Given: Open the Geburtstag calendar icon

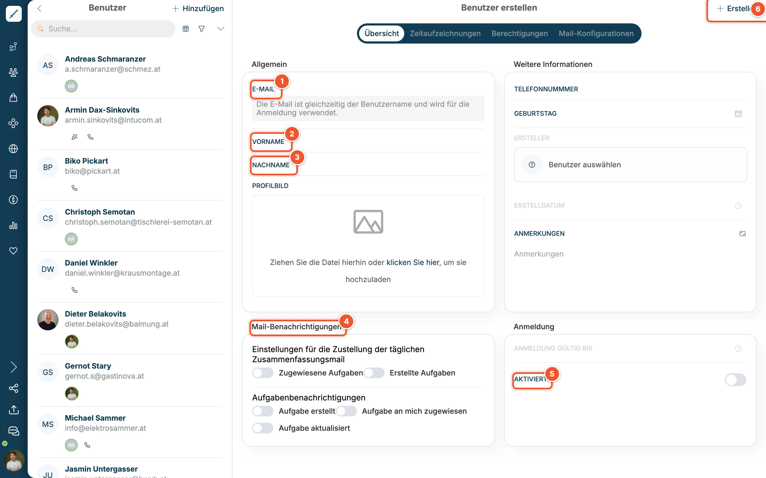Looking at the screenshot, I should coord(738,113).
